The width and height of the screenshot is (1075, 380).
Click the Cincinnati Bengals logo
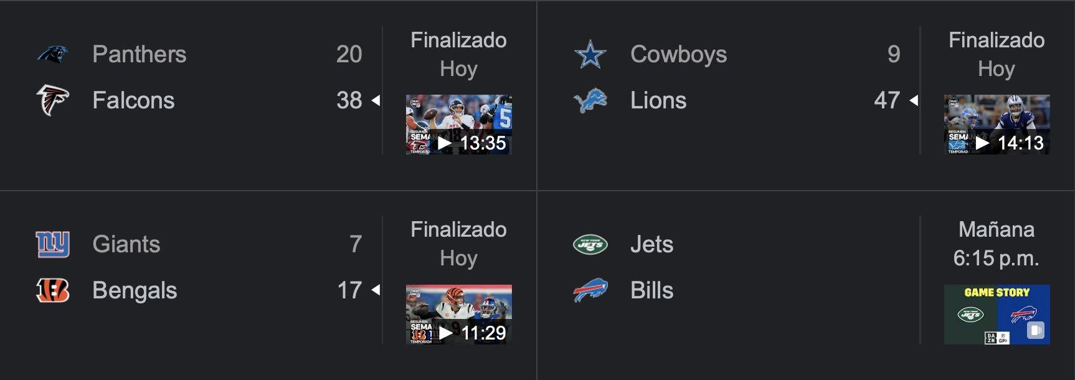(52, 290)
